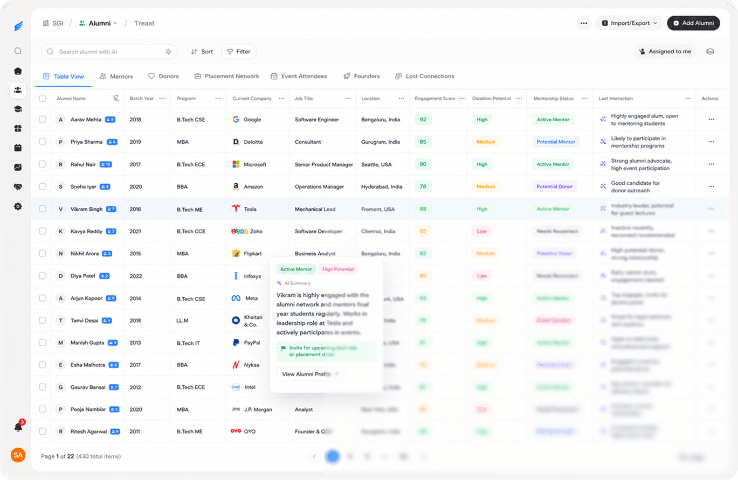Open the Founders tab

[361, 76]
